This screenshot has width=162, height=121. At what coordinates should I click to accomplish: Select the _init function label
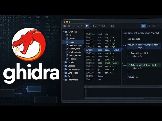point(71,35)
